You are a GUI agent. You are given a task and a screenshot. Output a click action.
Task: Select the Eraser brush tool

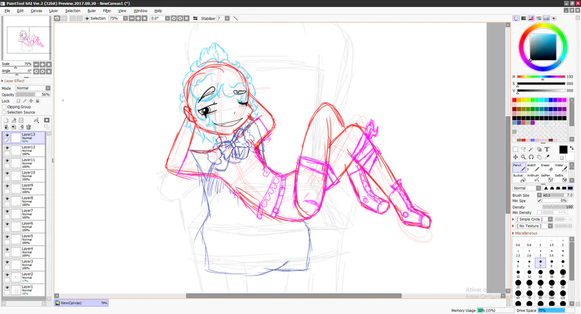pos(546,168)
